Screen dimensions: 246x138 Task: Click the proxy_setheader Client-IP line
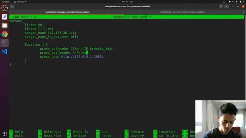(77, 49)
